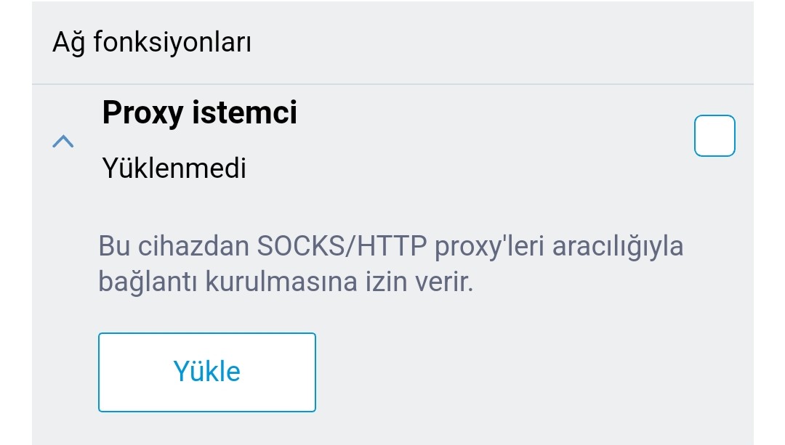
Task: Enable the proxy client component checkbox
Action: pos(714,136)
